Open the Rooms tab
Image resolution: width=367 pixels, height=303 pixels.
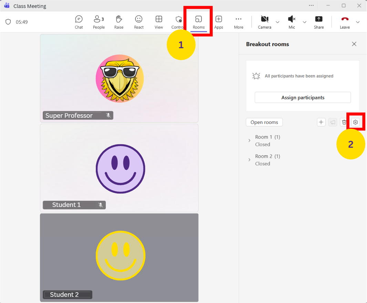(x=198, y=22)
